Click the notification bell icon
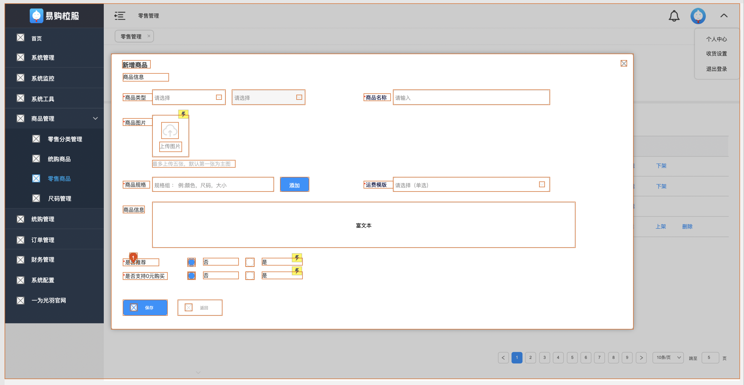The width and height of the screenshot is (744, 385). click(674, 16)
